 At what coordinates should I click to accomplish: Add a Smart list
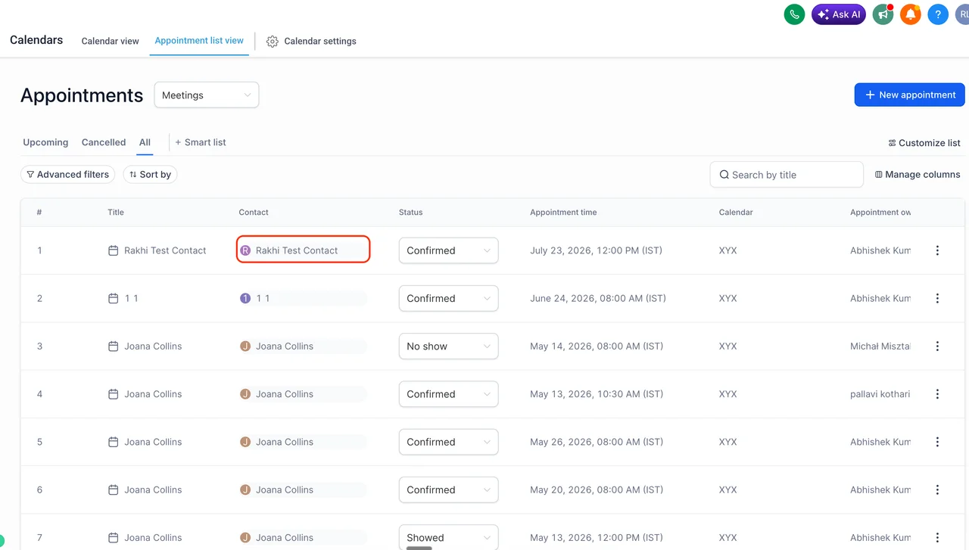[201, 142]
